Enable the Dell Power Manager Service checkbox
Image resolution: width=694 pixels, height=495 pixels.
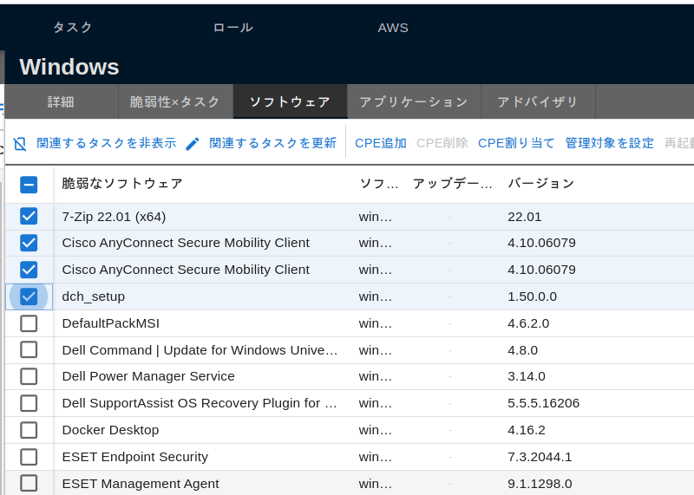[29, 376]
